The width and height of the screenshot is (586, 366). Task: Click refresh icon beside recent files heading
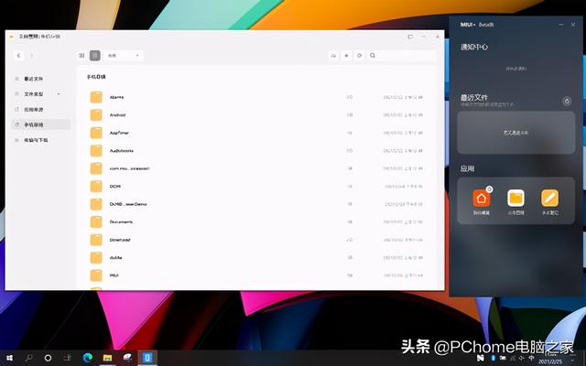[x=567, y=102]
